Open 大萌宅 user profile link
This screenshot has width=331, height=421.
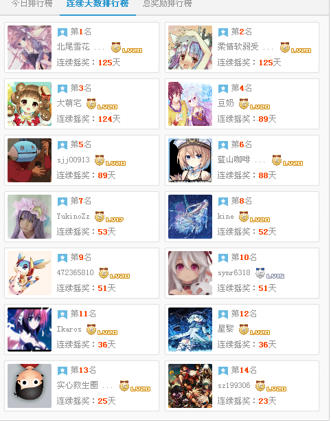[69, 103]
